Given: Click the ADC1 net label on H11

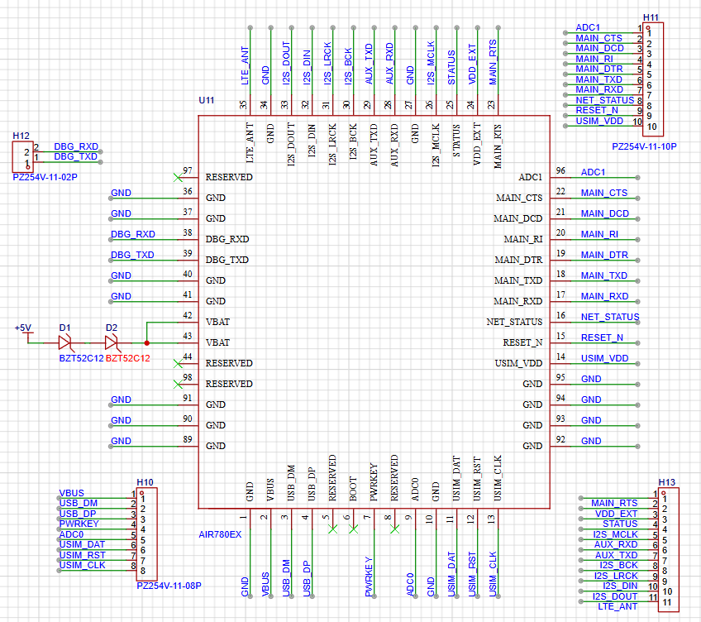Looking at the screenshot, I should click(x=588, y=28).
